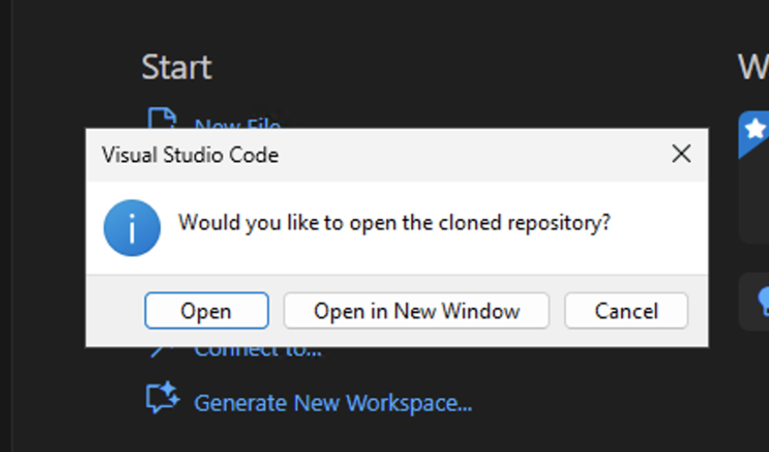
Task: Click the Start section heading
Action: click(x=176, y=67)
